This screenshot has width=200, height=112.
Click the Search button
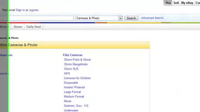pyautogui.click(x=131, y=18)
